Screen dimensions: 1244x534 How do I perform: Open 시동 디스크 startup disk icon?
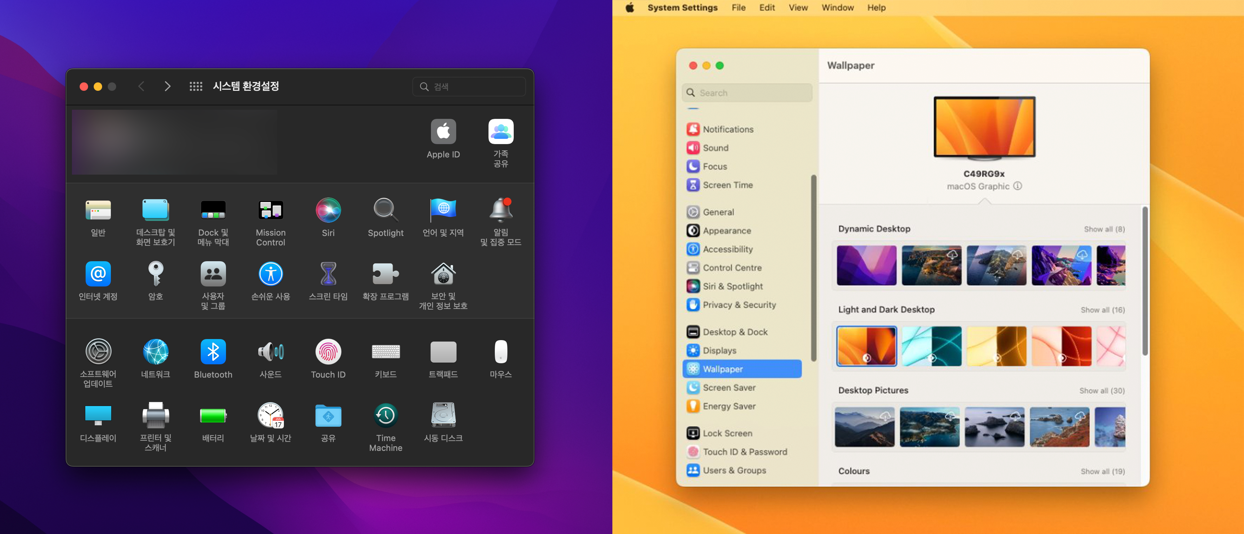(x=443, y=415)
